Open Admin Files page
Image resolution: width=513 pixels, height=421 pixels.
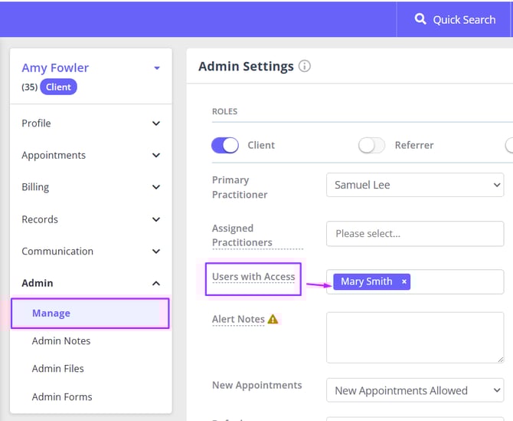(x=58, y=369)
